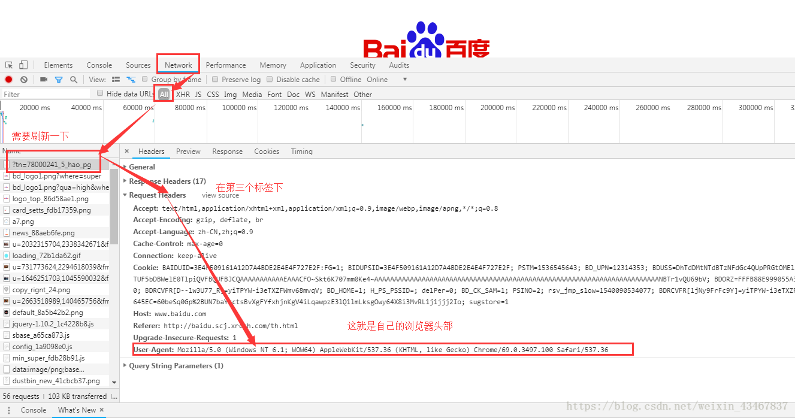Filter requests by WS

point(310,95)
